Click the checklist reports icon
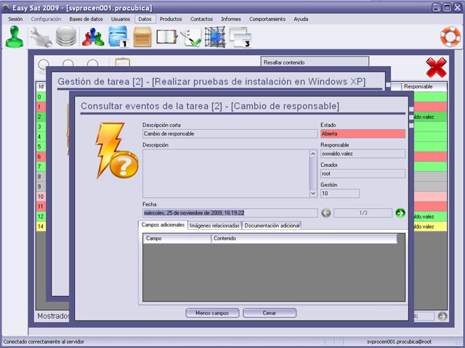This screenshot has width=465, height=348. 192,37
